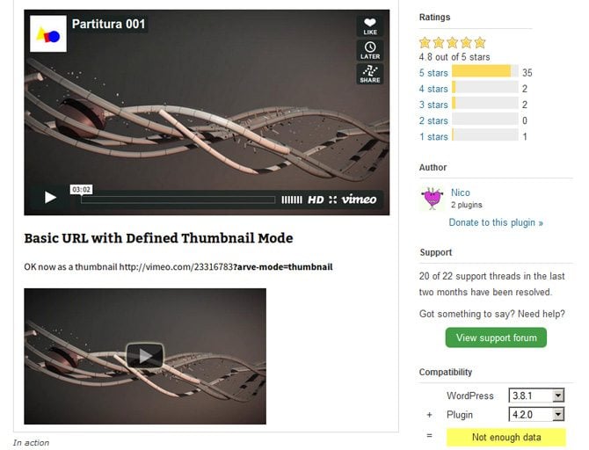Click the uploader avatar on the video
589x450 pixels.
coord(48,33)
